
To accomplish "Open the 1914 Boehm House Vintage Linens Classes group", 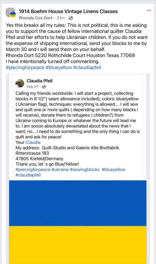I will 68,11.
